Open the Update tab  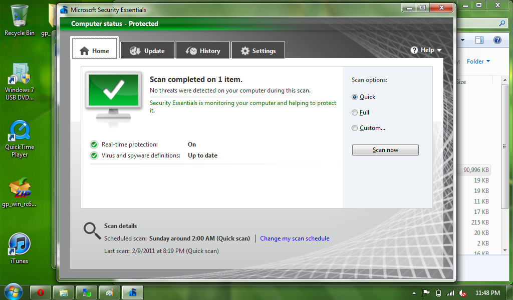click(x=147, y=50)
